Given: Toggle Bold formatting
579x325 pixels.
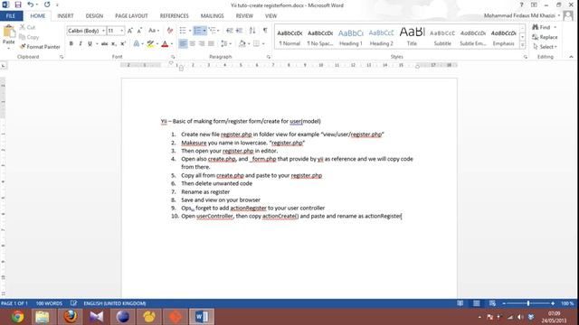Looking at the screenshot, I should [71, 44].
